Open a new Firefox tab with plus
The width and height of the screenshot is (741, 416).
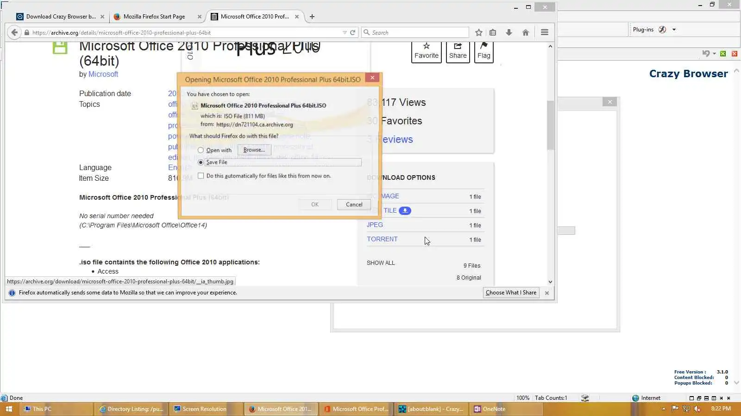(x=312, y=17)
